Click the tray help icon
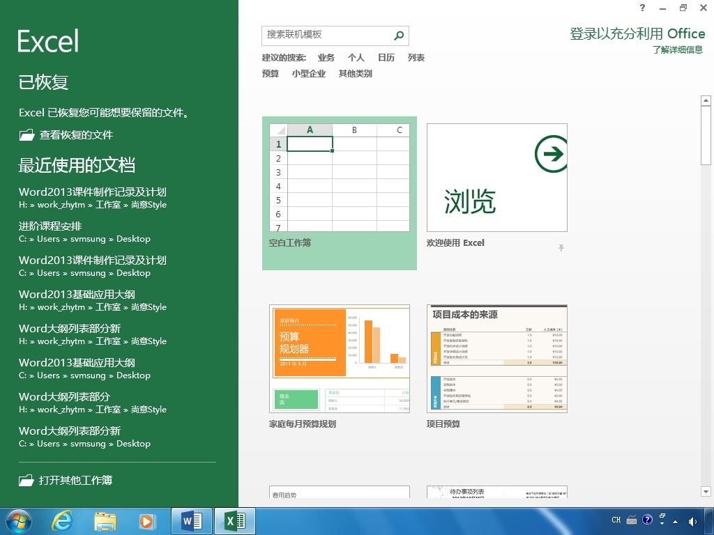The image size is (714, 535). [x=647, y=520]
